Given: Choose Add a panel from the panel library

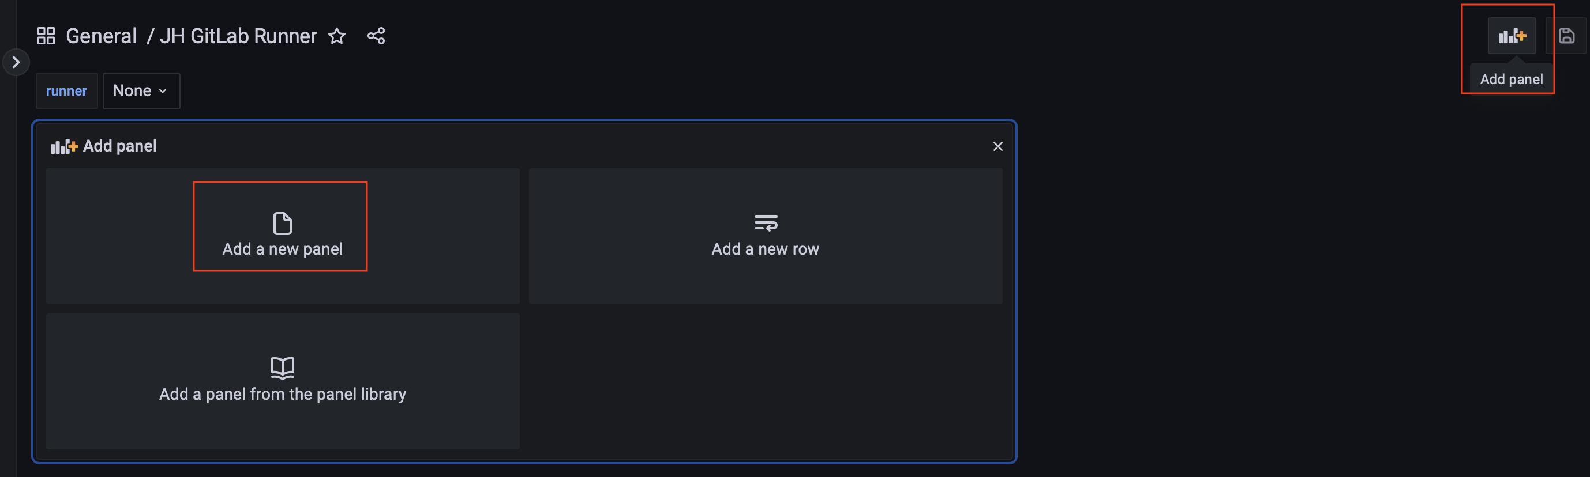Looking at the screenshot, I should coord(283,381).
